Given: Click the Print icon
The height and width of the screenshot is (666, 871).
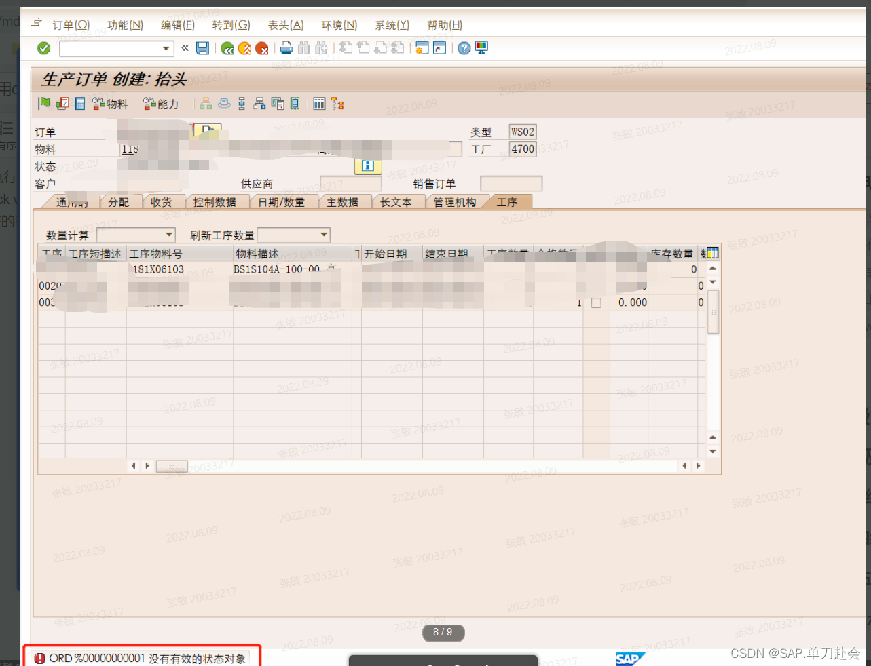Looking at the screenshot, I should click(x=286, y=48).
